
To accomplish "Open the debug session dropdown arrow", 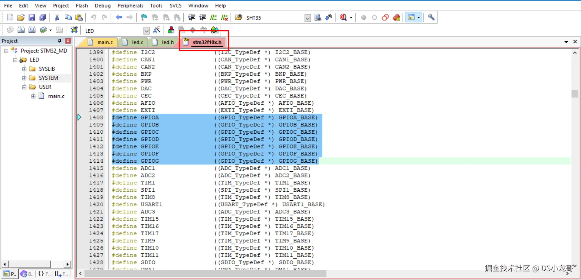I will (351, 17).
